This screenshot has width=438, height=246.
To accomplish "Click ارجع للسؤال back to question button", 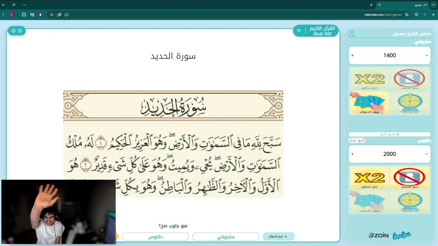I will pos(278,236).
